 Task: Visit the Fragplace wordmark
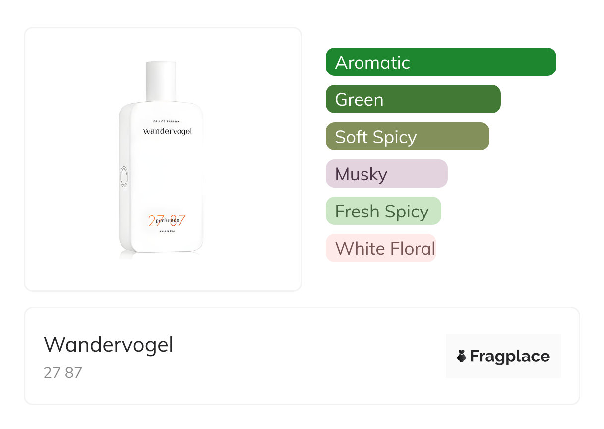(x=510, y=356)
